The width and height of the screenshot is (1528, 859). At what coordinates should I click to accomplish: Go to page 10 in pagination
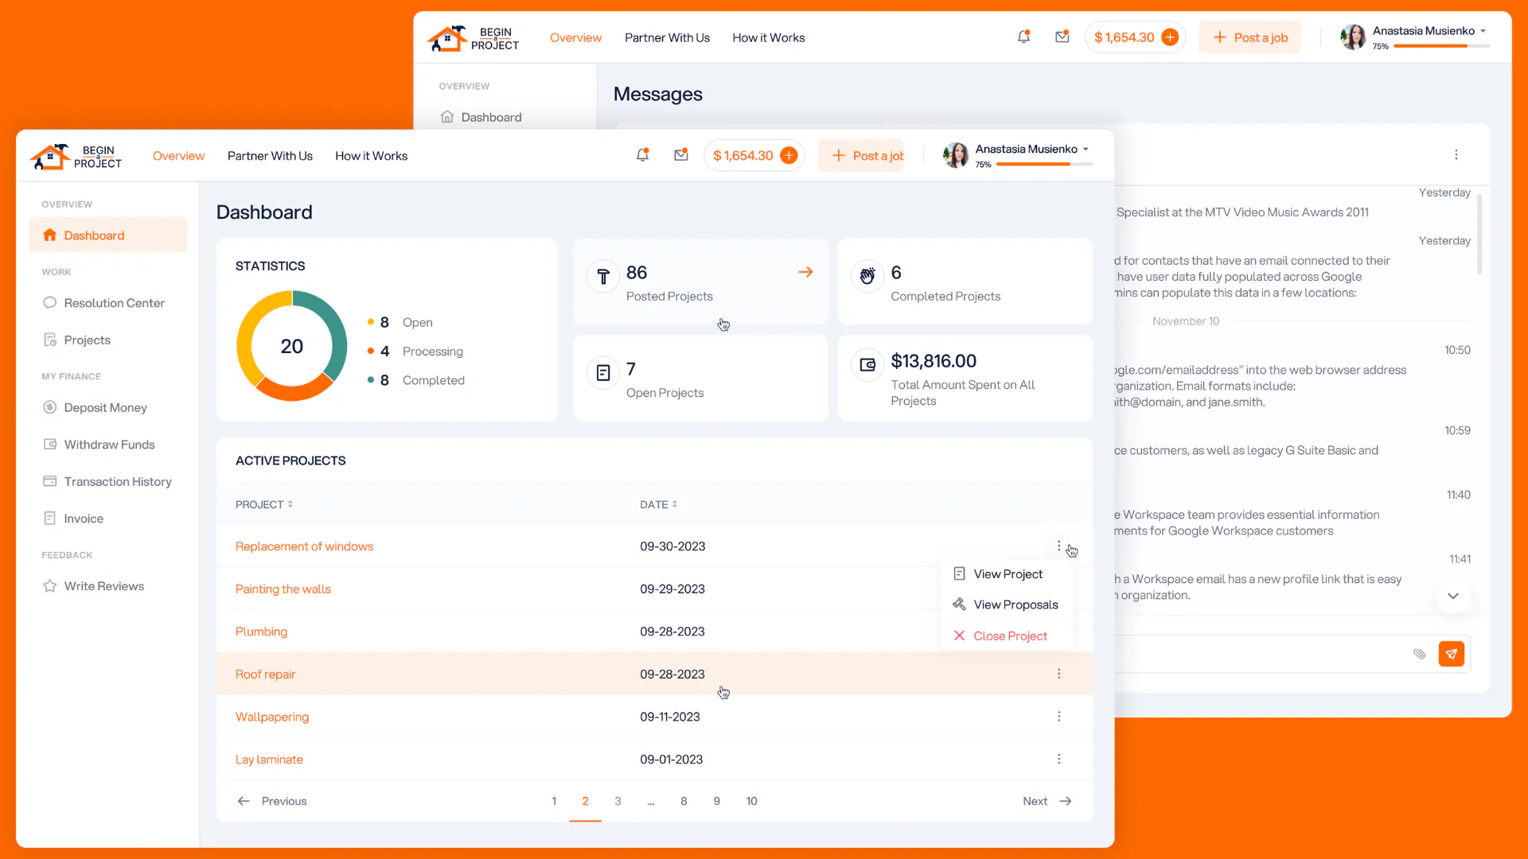tap(751, 801)
